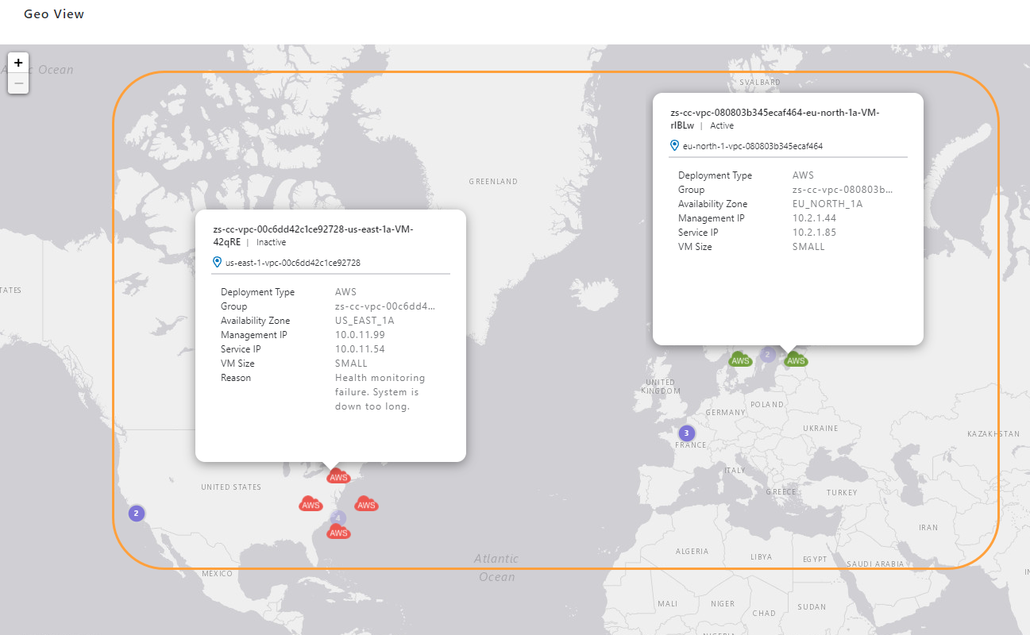The height and width of the screenshot is (635, 1030).
Task: Click the Geo View page title
Action: coord(53,13)
